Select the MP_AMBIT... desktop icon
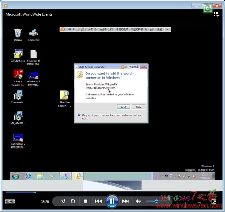225x212 pixels. 18,118
